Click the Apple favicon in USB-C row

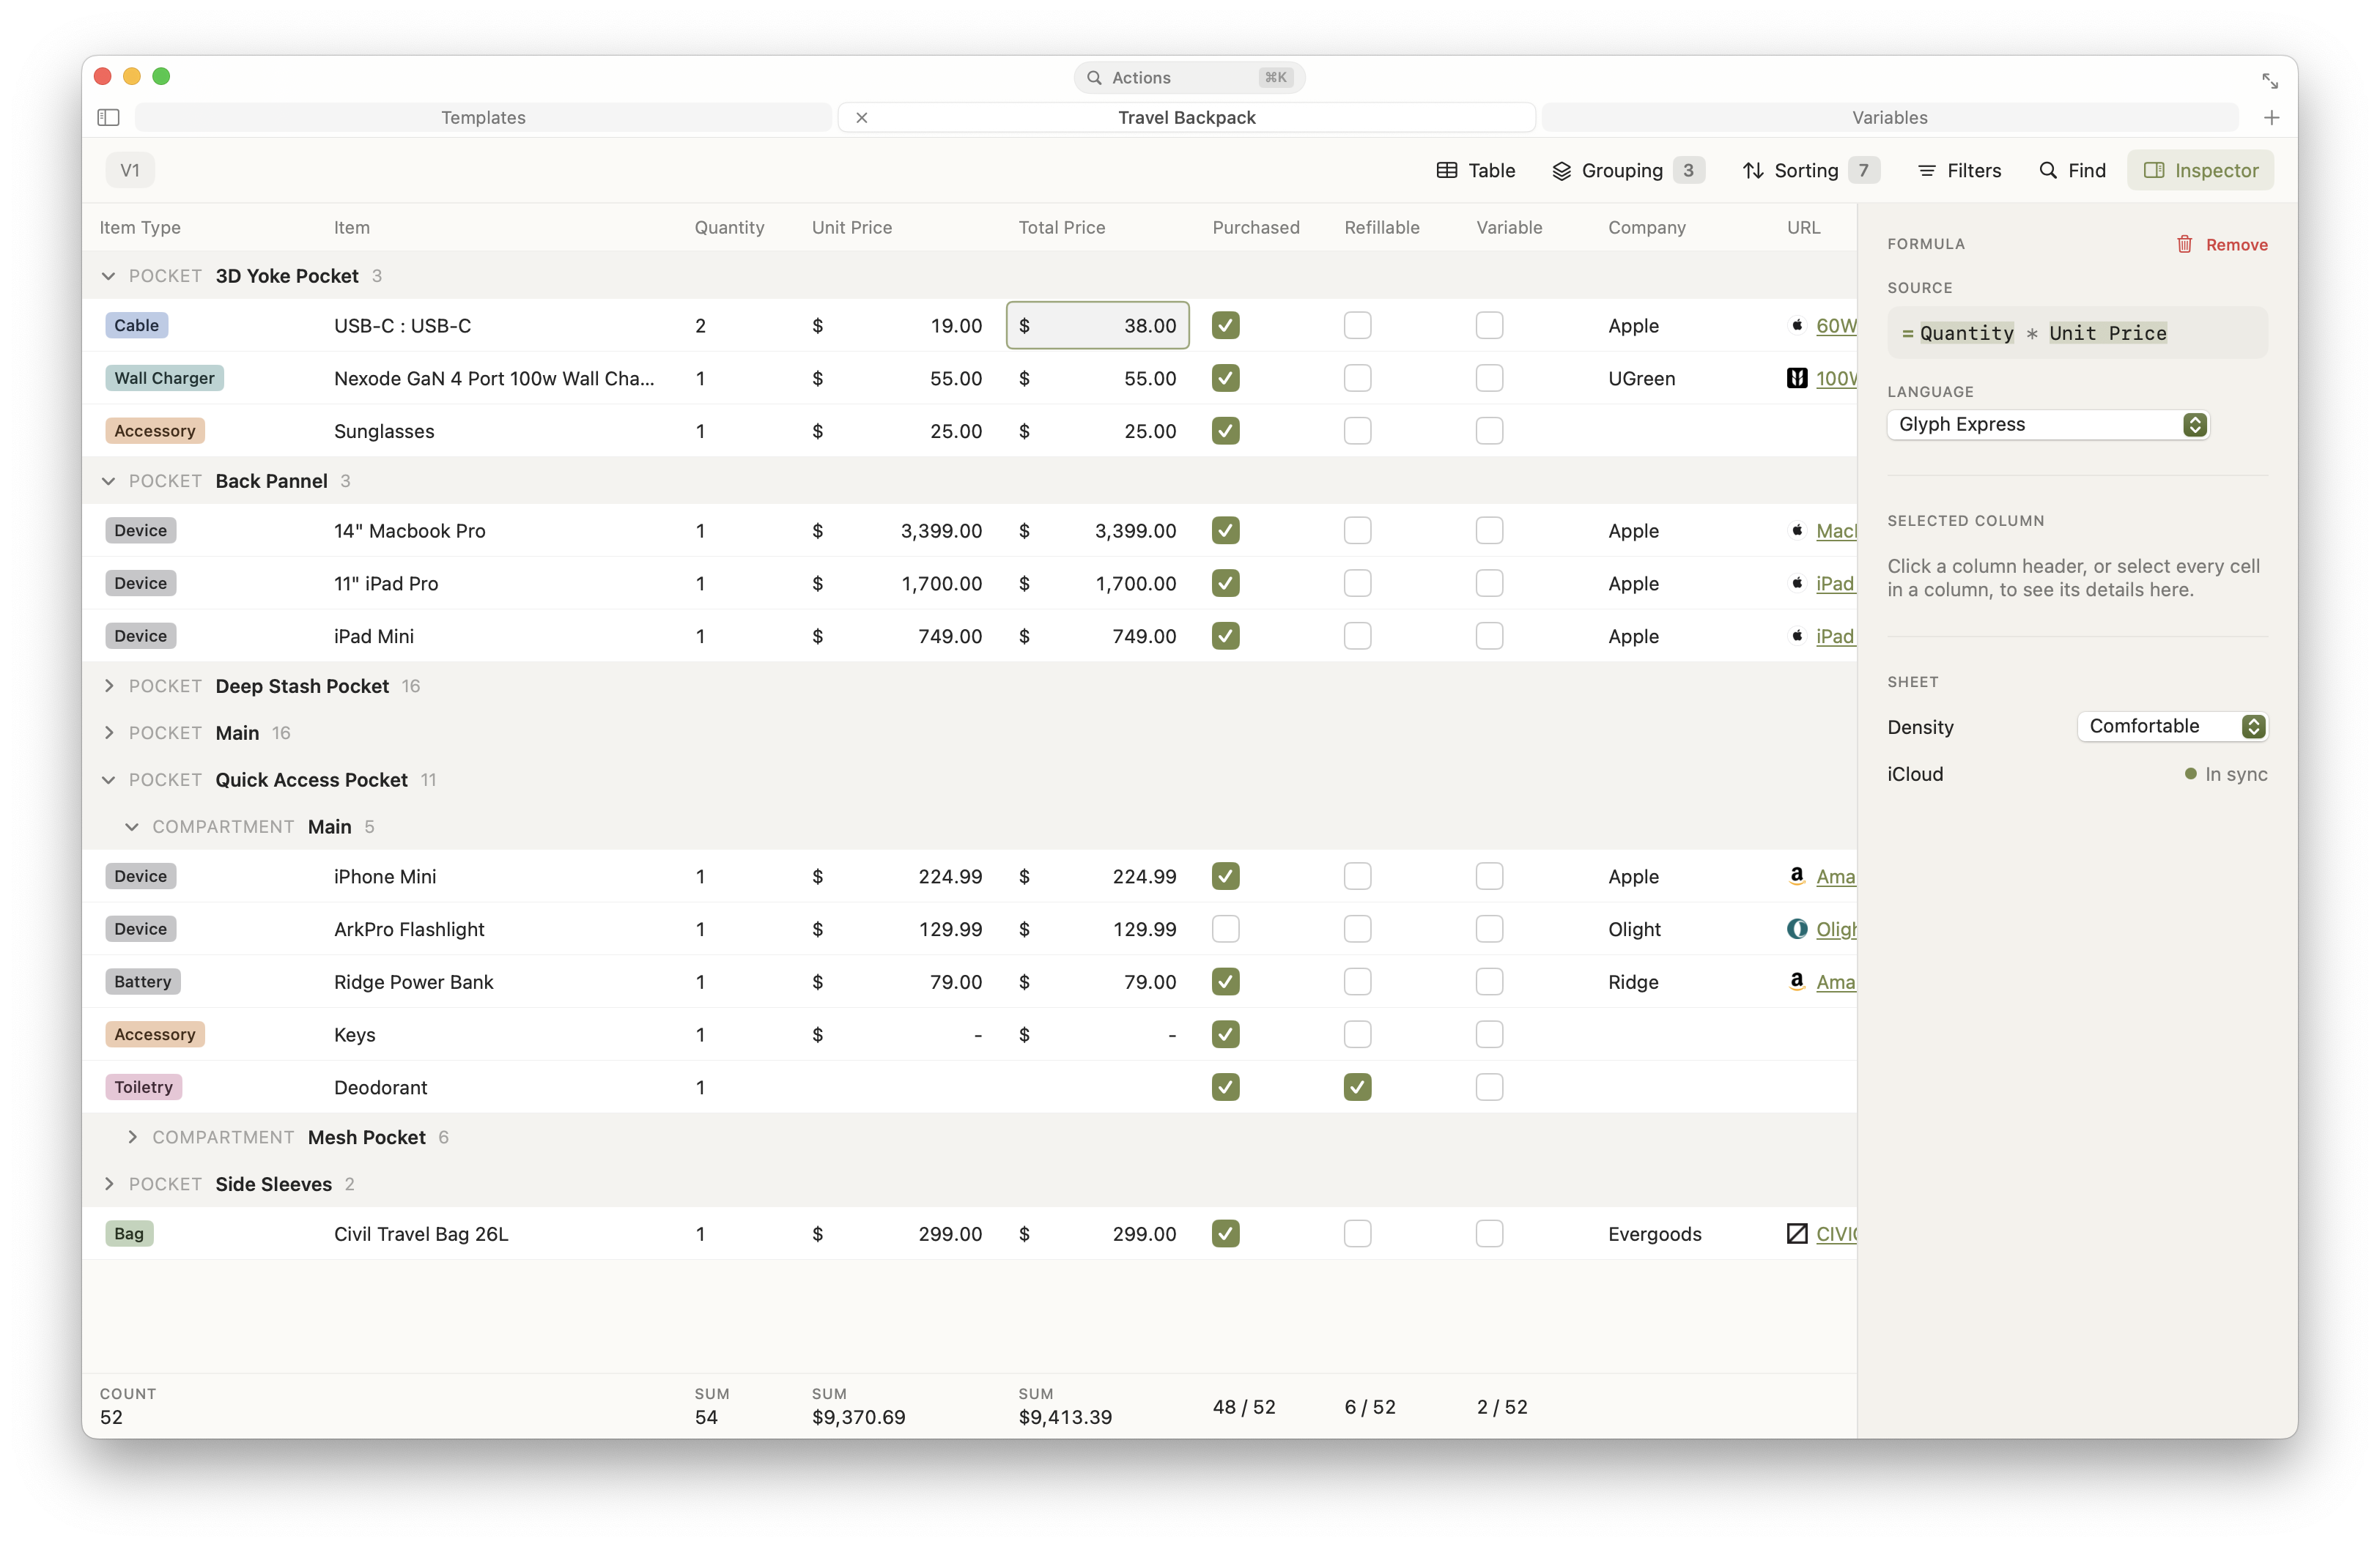(1797, 324)
